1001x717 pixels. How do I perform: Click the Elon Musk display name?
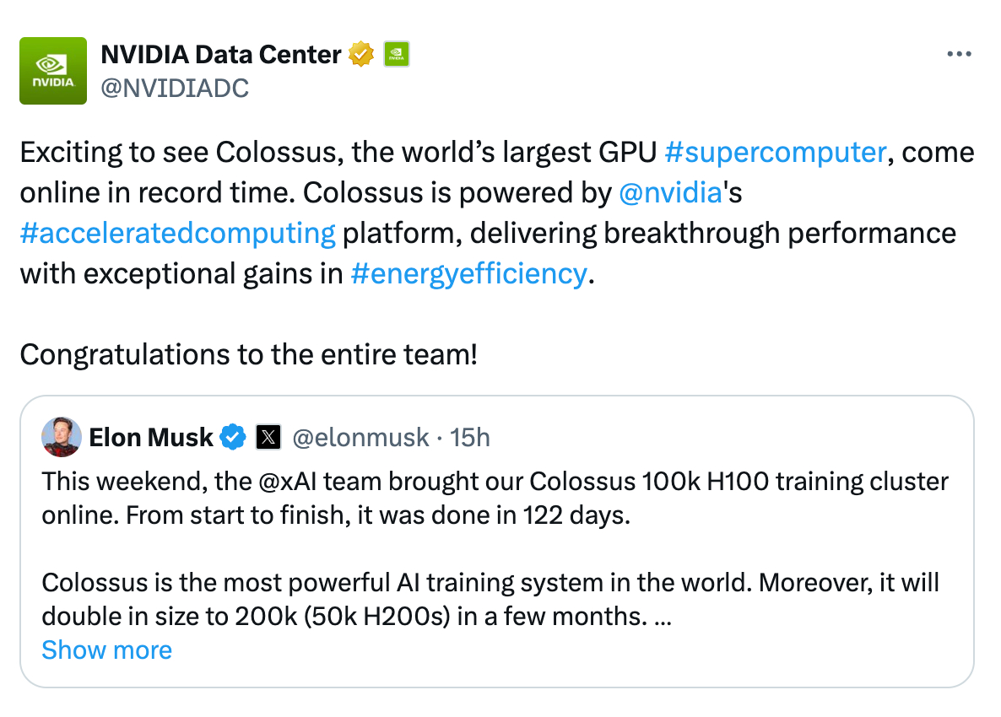(x=151, y=438)
